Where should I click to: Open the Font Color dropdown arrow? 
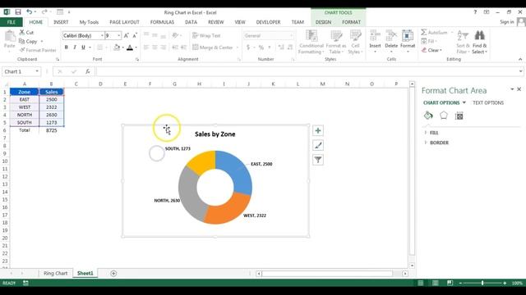[x=136, y=48]
